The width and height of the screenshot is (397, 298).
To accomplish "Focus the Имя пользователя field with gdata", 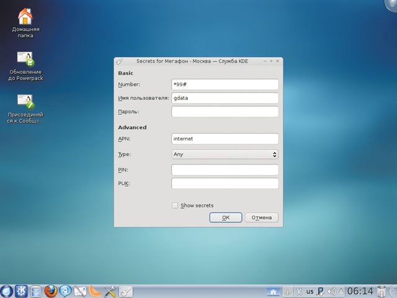I will click(x=225, y=98).
